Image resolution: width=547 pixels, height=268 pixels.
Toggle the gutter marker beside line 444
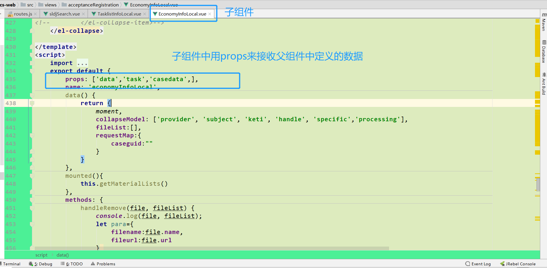tap(32, 151)
